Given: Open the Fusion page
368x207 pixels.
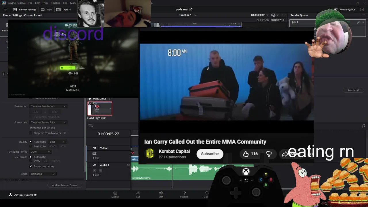Looking at the screenshot, I should point(184,195).
